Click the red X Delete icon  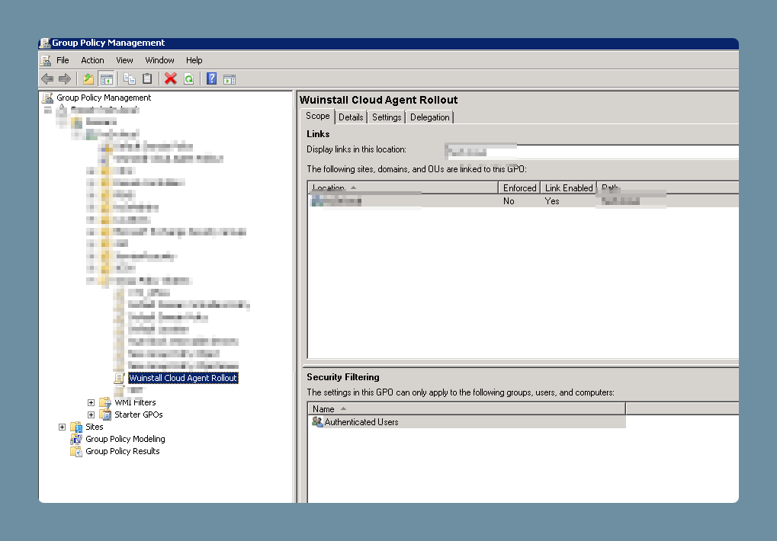[x=171, y=78]
